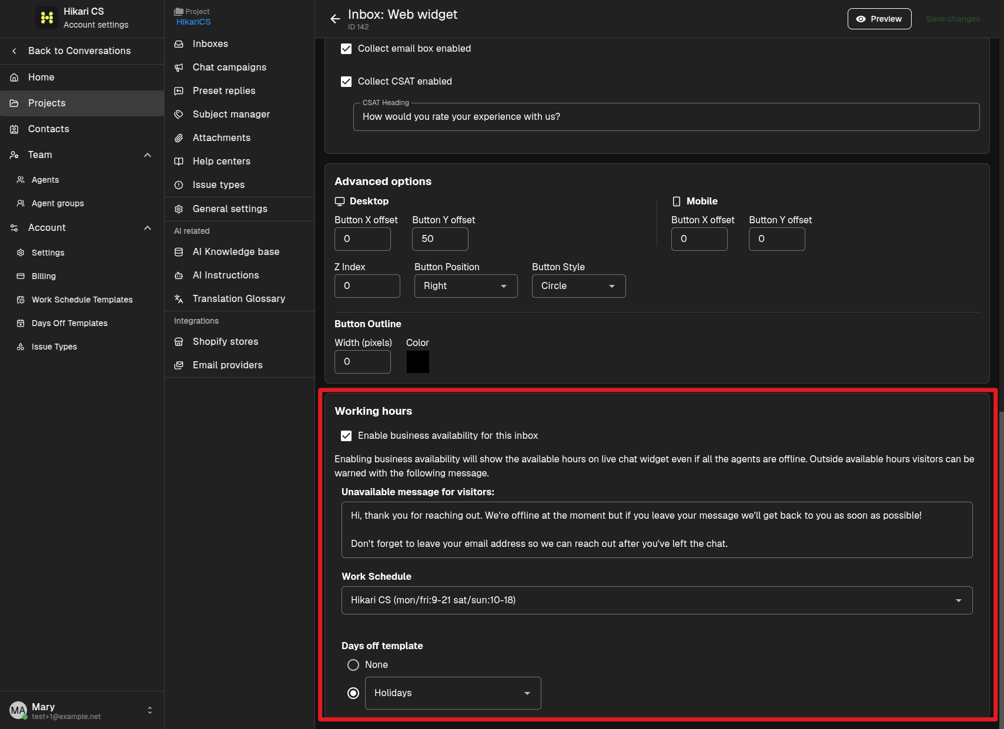Collapse the Team section chevron

[148, 155]
